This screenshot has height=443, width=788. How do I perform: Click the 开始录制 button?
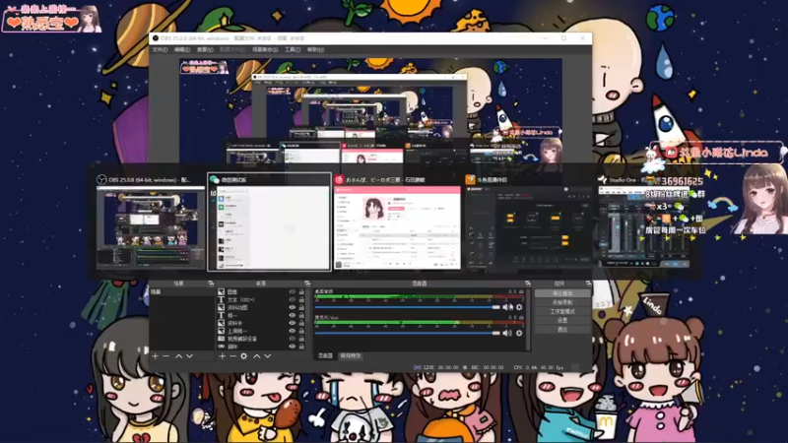[x=561, y=302]
